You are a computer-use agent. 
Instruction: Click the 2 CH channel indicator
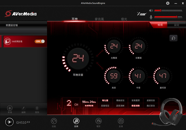click(72, 103)
